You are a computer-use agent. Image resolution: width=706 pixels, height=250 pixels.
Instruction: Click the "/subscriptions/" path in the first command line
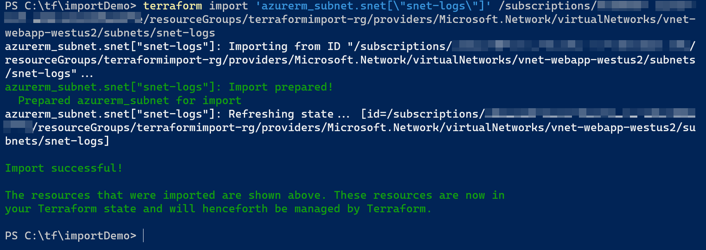[x=547, y=6]
